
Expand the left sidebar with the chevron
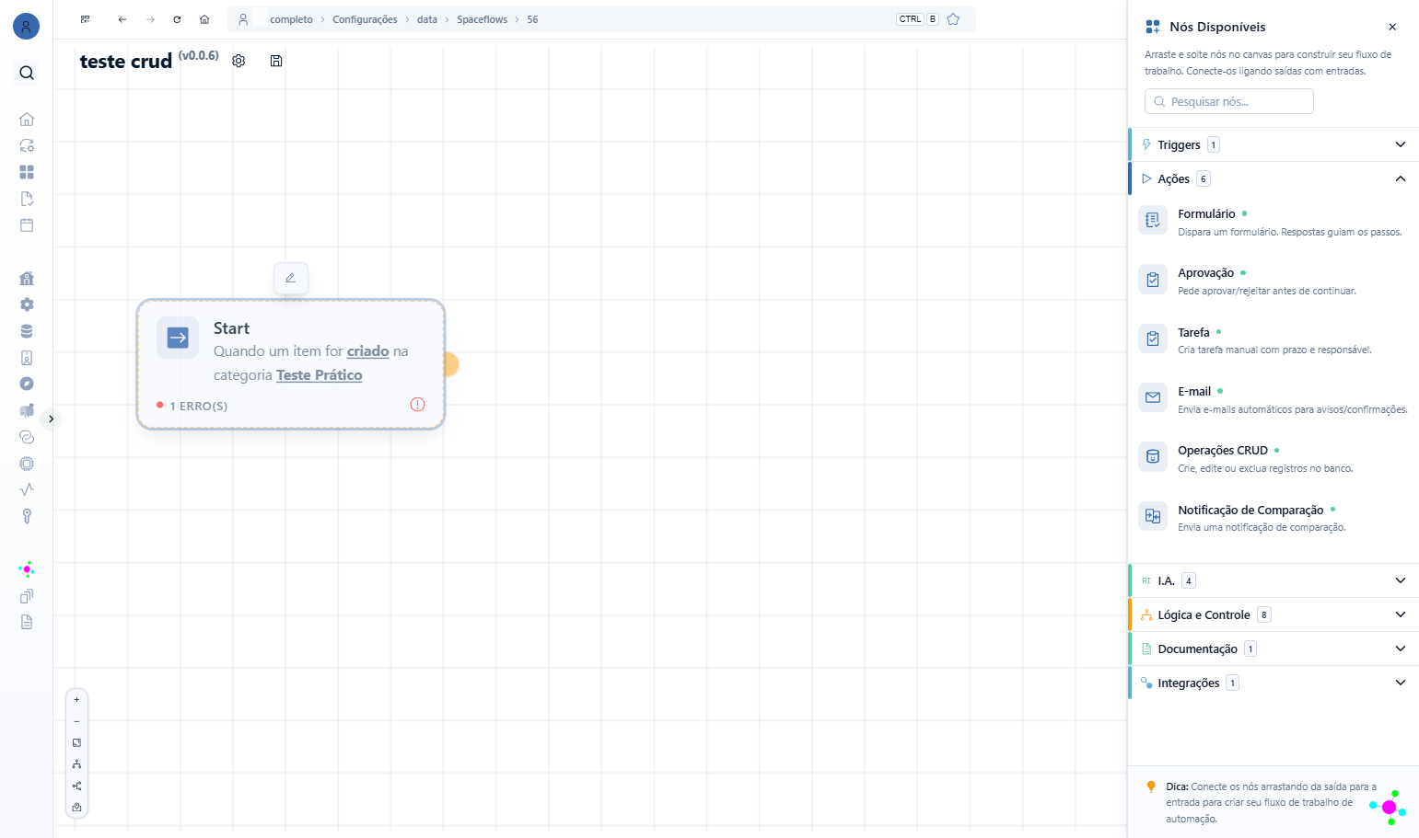pos(52,419)
